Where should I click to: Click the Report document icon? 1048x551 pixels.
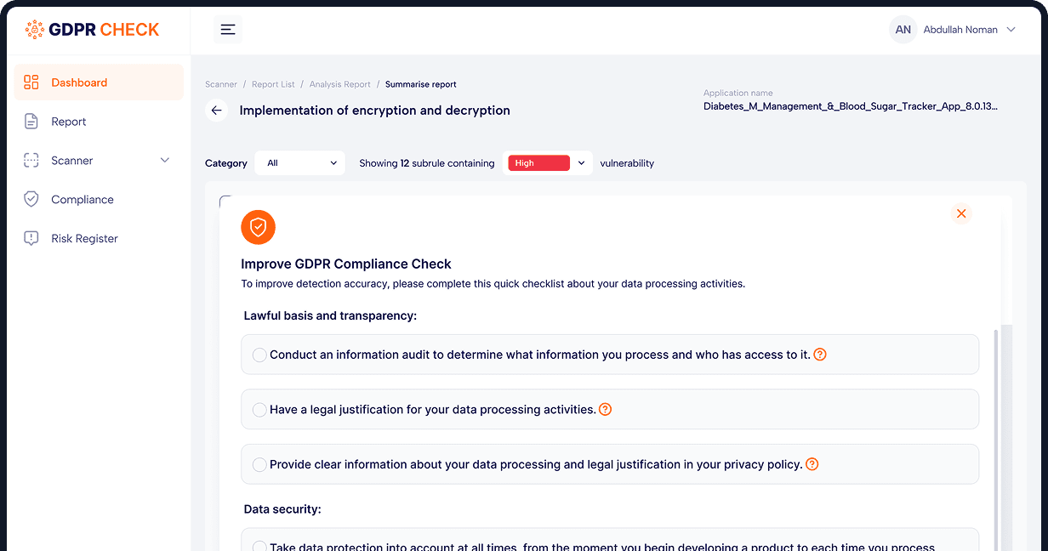[x=31, y=121]
